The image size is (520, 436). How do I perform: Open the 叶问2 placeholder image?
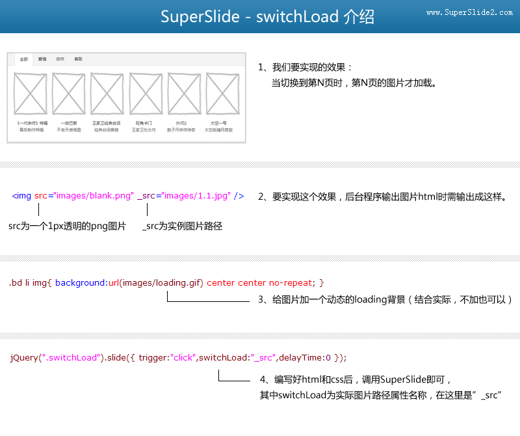(x=184, y=94)
